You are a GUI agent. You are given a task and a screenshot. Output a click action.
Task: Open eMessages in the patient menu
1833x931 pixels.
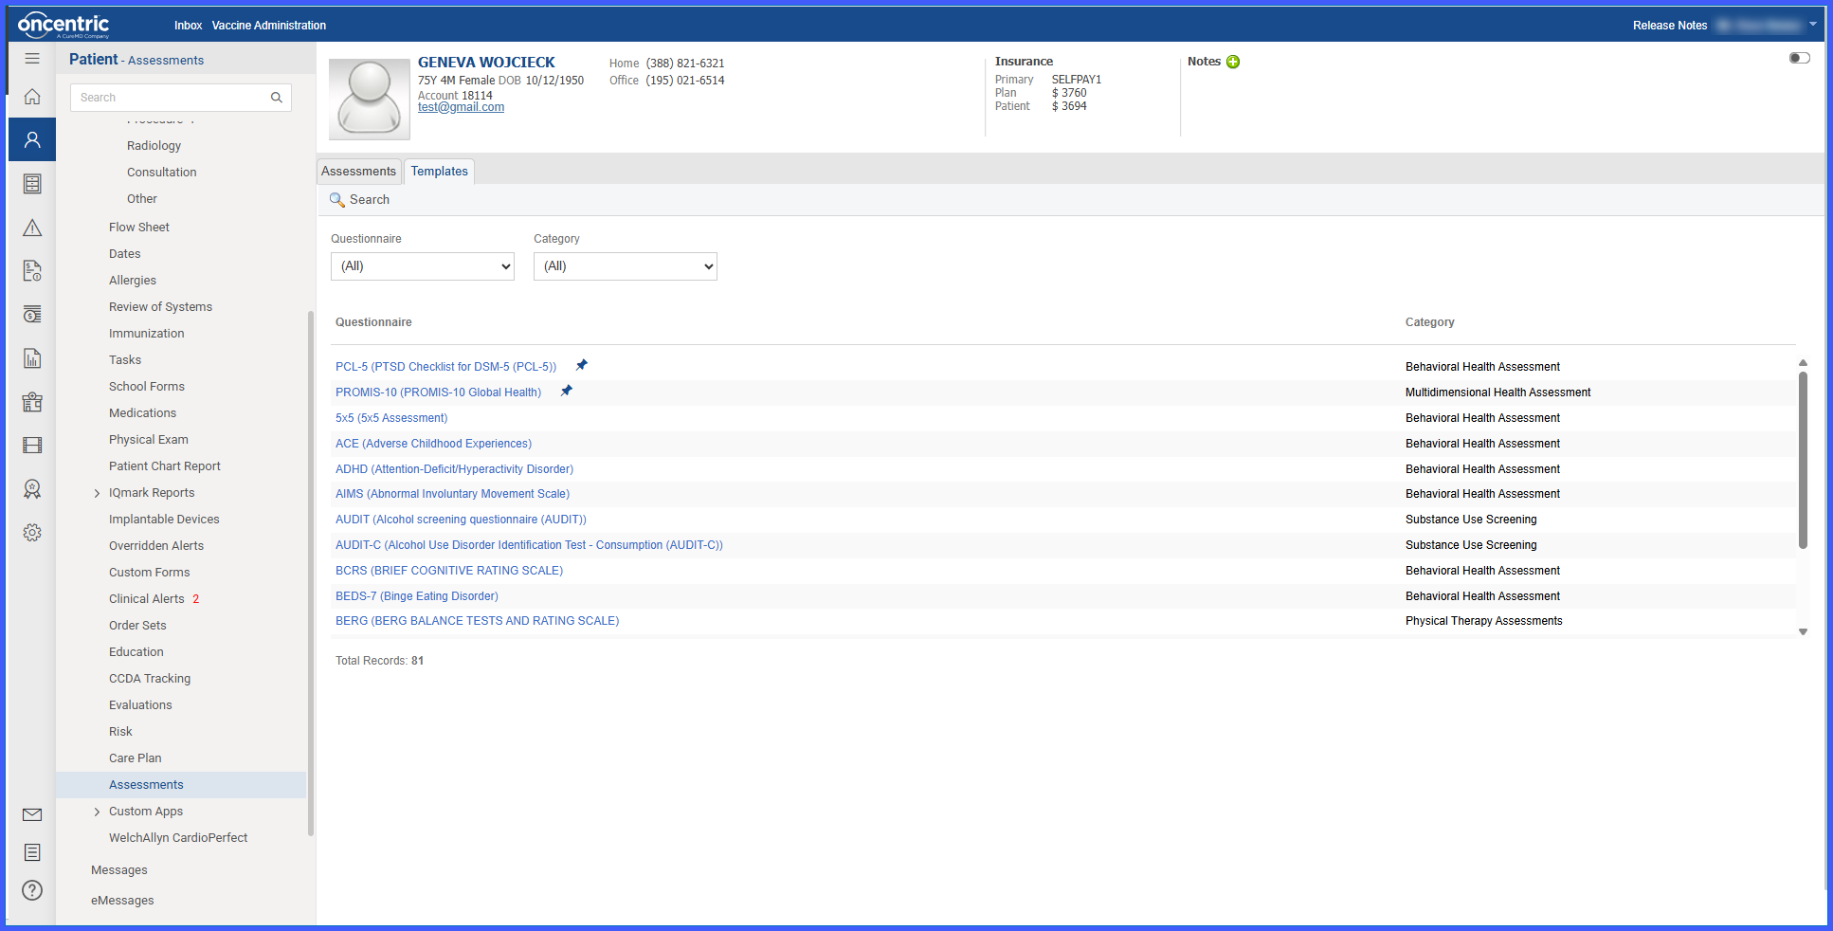122,901
